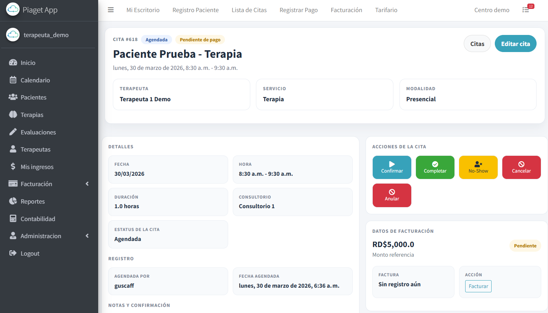
Task: Open Tarifario from the top menu
Action: click(x=386, y=10)
